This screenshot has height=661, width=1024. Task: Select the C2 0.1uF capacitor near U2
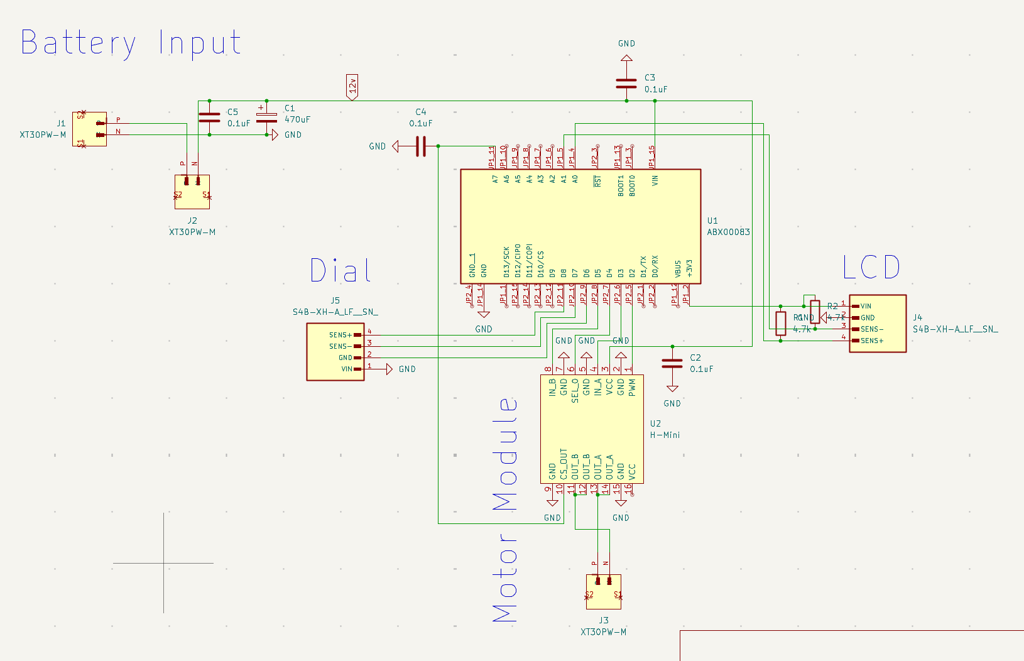[672, 363]
